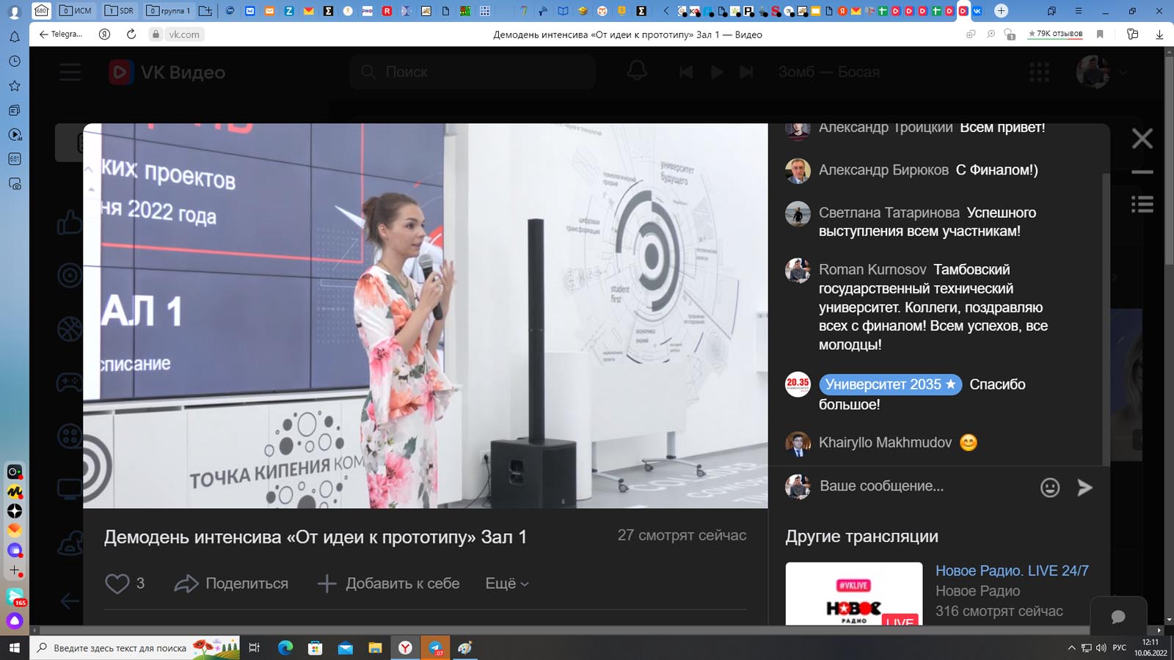Open Университет 2035 profile badge
The height and width of the screenshot is (660, 1174).
[890, 384]
